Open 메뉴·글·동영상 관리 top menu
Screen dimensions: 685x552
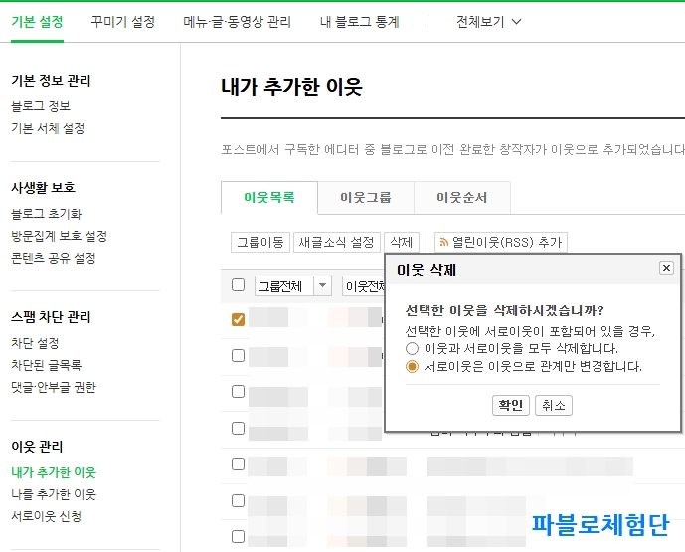pos(238,22)
